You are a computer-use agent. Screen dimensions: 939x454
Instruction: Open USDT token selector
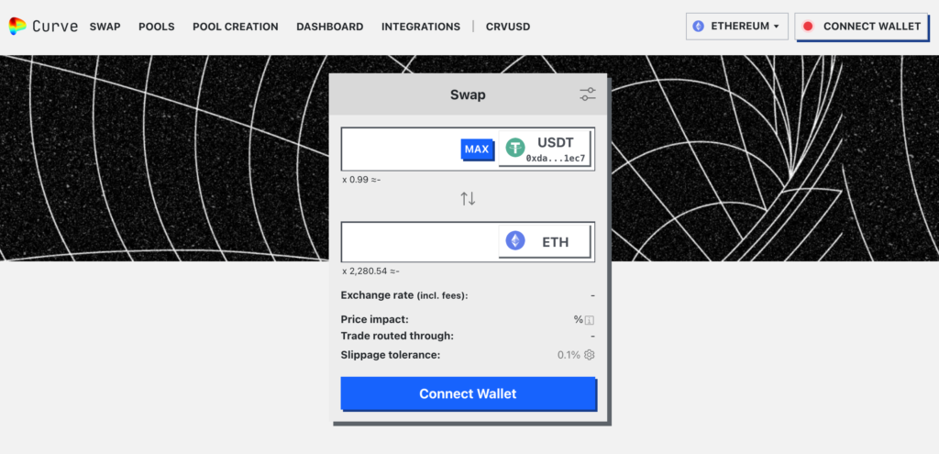[x=545, y=149]
